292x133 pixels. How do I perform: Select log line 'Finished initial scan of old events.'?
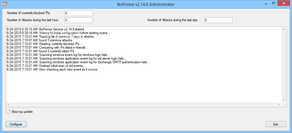pos(45,66)
